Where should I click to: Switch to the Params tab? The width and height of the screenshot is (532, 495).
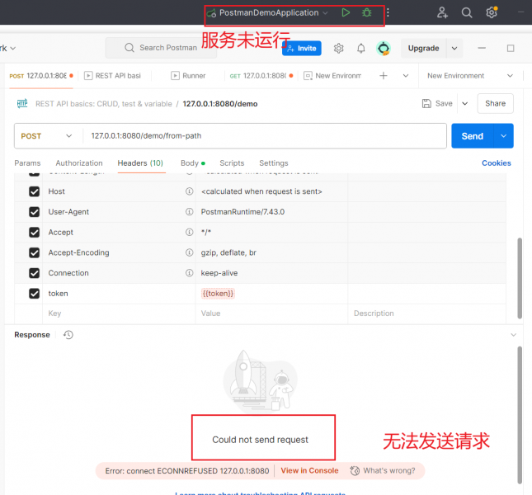point(27,163)
